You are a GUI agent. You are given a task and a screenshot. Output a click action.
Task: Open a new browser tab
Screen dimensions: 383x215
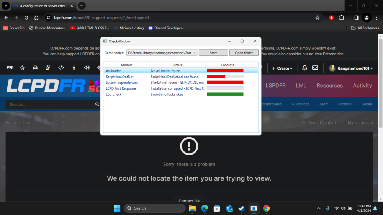(82, 6)
